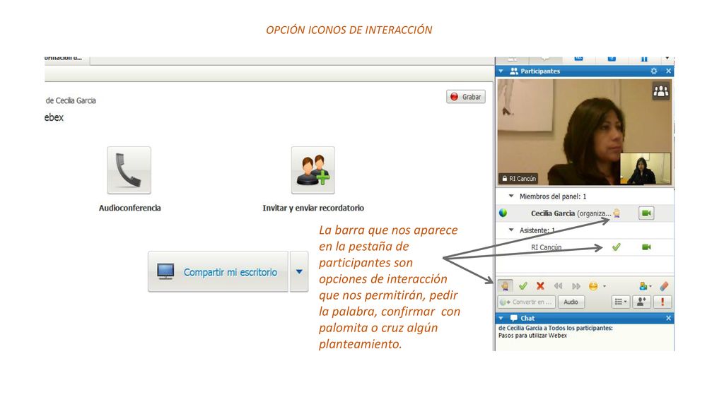Click the globe icon beside Cecilia Garcia
The width and height of the screenshot is (724, 407).
pos(503,213)
